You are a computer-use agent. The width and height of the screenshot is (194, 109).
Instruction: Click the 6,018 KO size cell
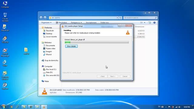(141, 31)
